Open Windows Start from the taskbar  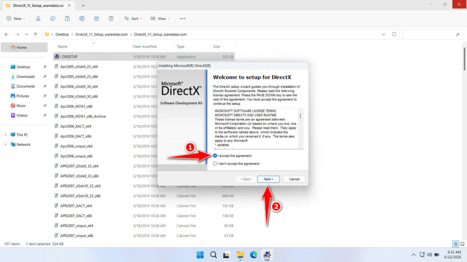tap(200, 255)
